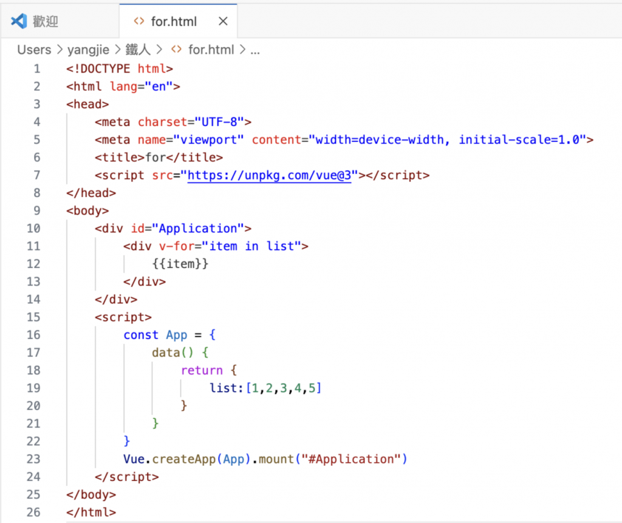Expand the breadcrumb ellipsis symbol list
The height and width of the screenshot is (523, 622).
tap(255, 51)
